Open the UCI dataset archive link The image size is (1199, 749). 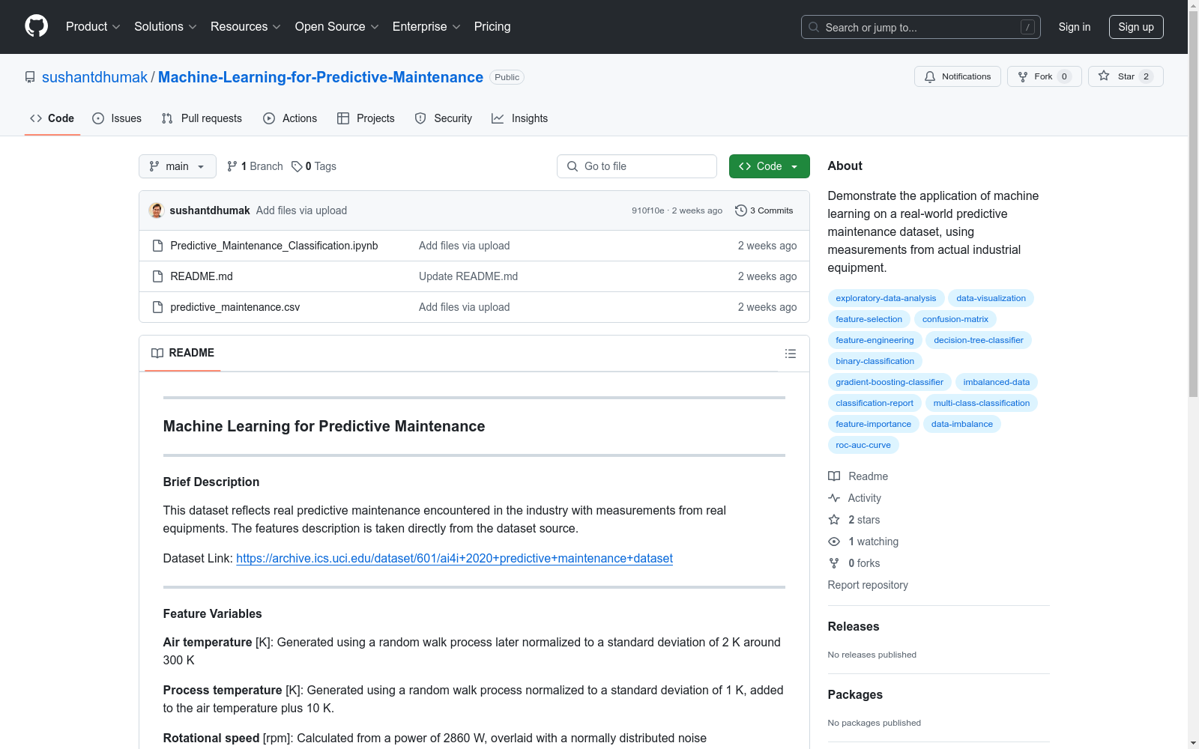(x=454, y=558)
